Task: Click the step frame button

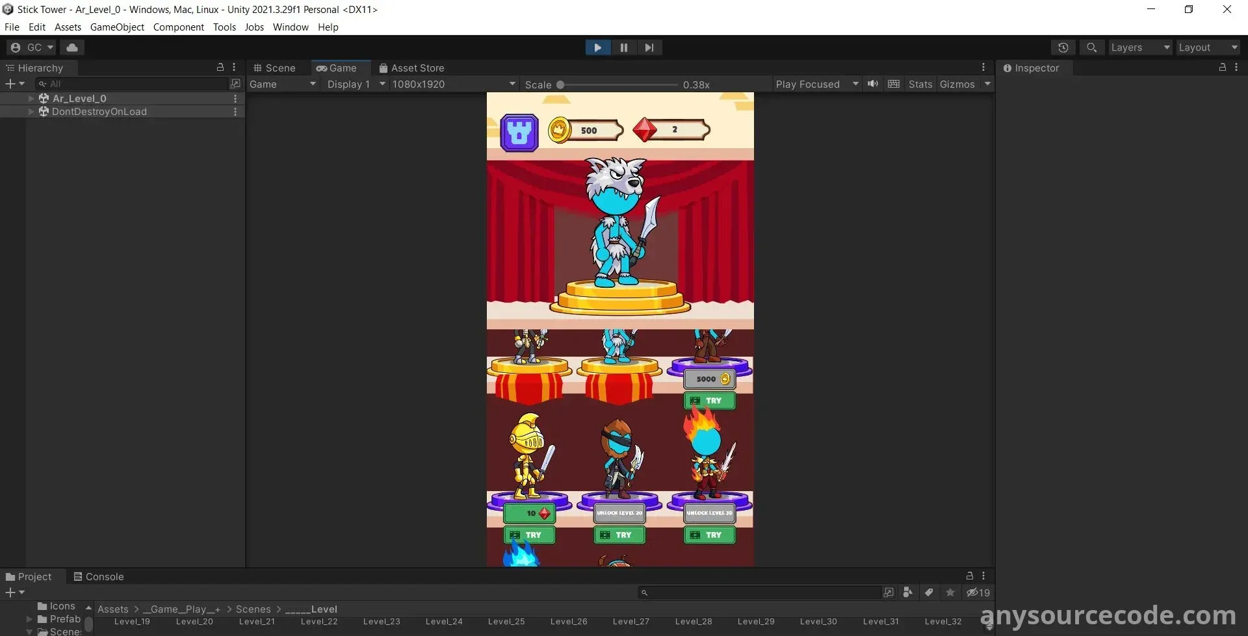Action: pos(649,47)
